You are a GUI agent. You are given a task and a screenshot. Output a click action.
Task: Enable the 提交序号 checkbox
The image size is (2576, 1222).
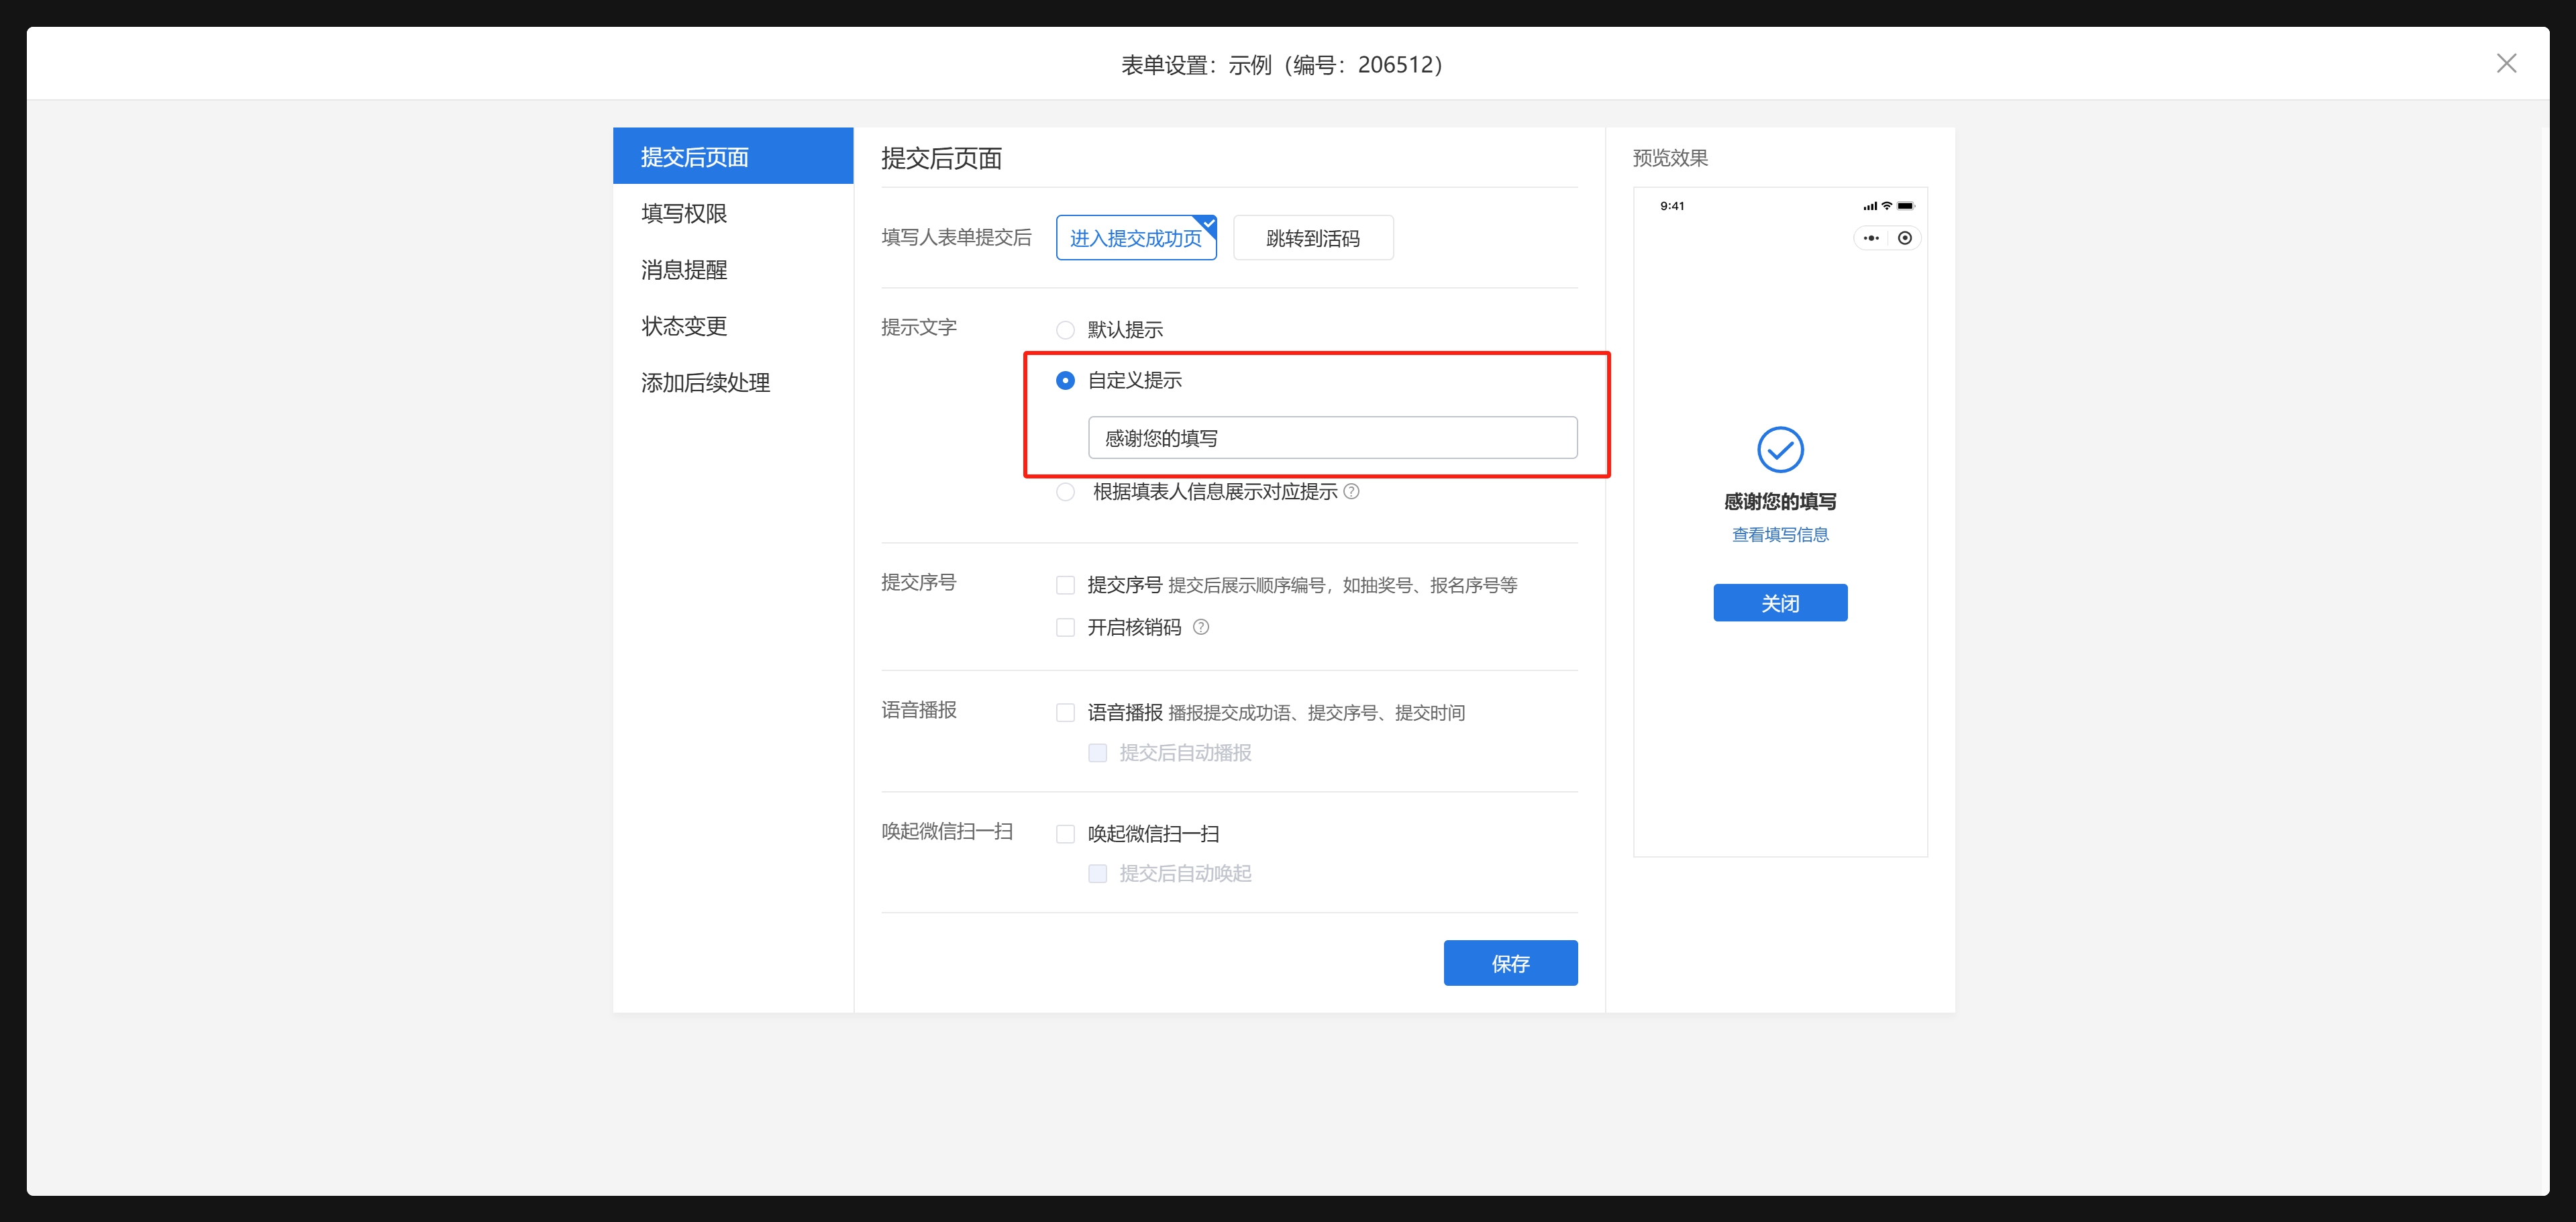[x=1065, y=585]
